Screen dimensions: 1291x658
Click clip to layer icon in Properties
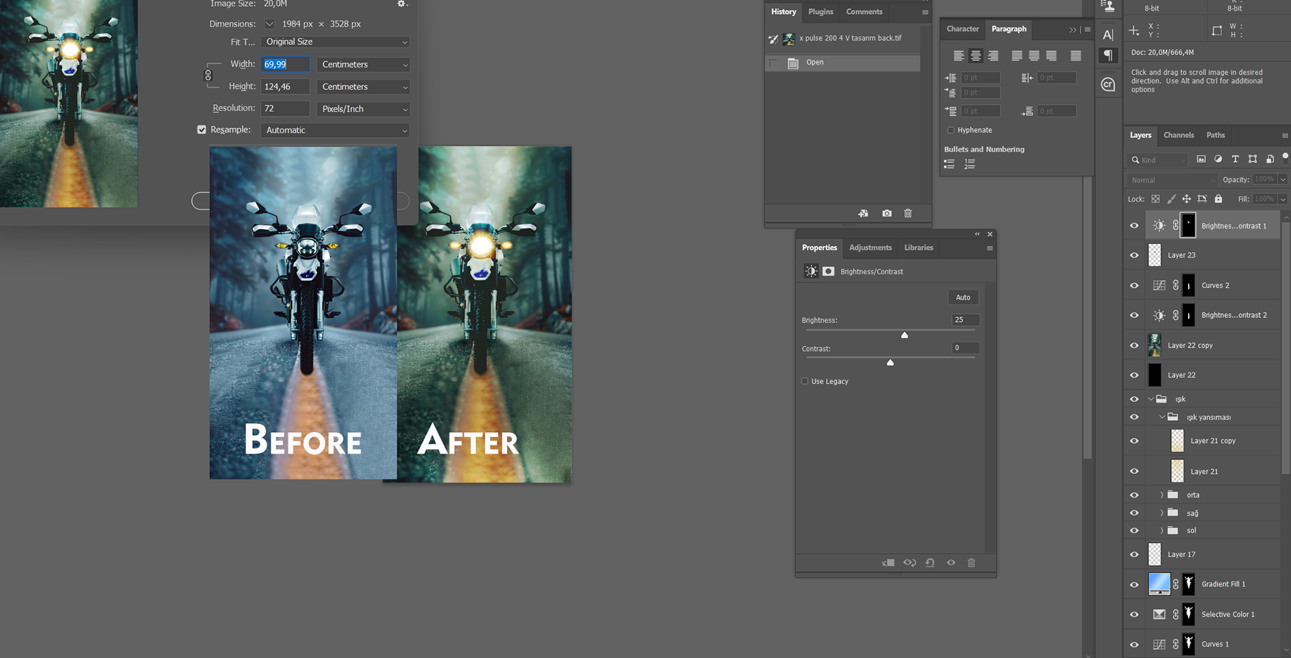pos(888,563)
